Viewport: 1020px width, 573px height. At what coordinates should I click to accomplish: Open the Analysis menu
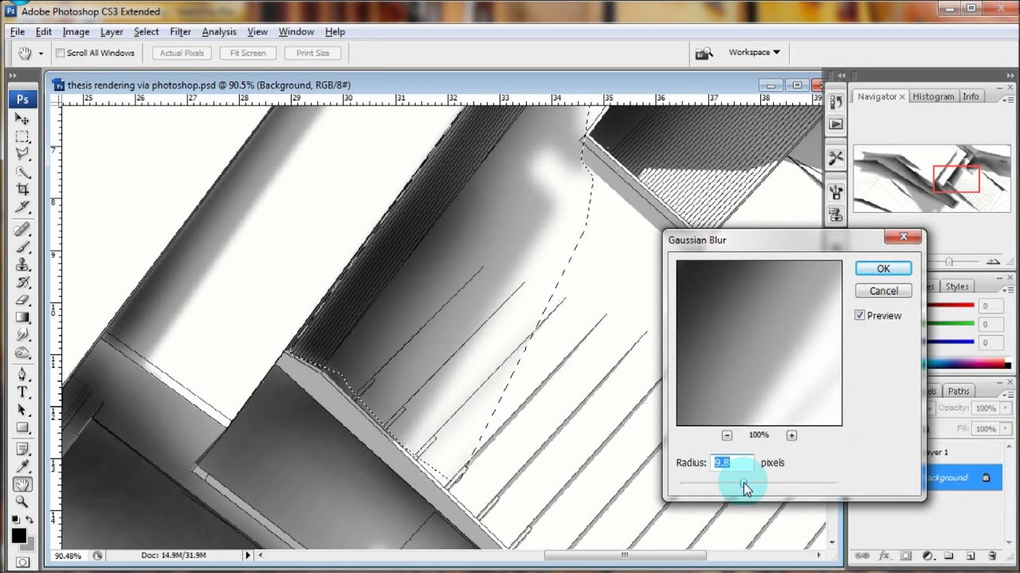click(219, 32)
